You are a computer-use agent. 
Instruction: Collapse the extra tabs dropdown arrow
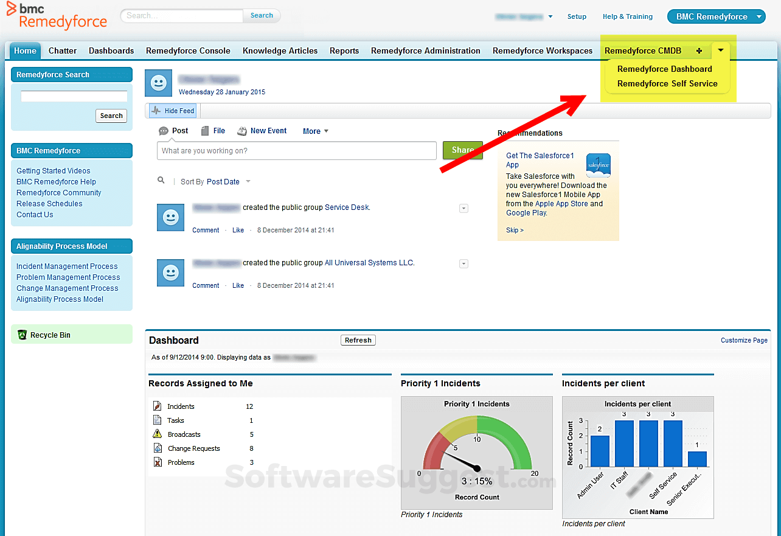pos(720,50)
